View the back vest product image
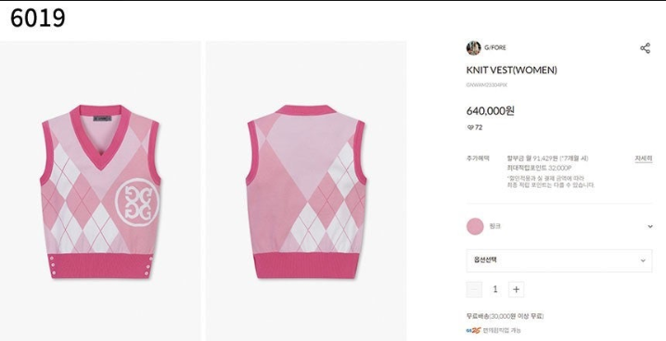 tap(306, 191)
